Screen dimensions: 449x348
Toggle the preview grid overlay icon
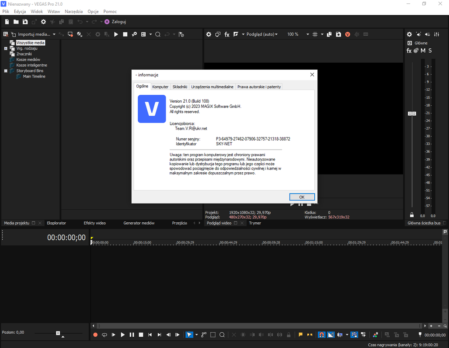coord(315,34)
